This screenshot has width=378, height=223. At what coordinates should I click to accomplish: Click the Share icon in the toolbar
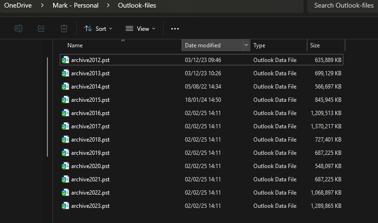[41, 28]
